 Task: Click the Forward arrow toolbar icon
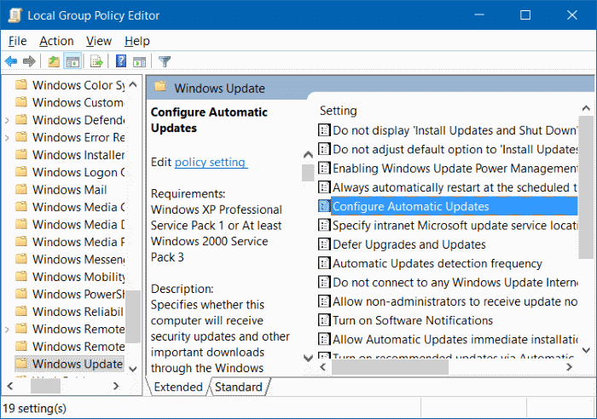(29, 61)
